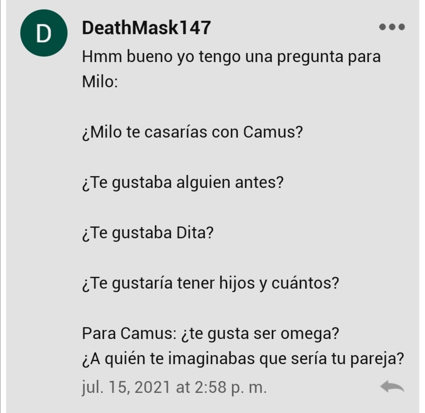Open the three-dot comment options menu
Screen dimensions: 425x413
[392, 27]
